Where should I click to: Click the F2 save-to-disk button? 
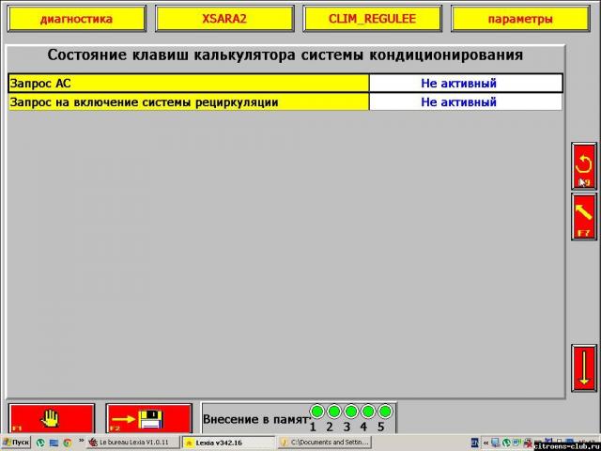148,417
